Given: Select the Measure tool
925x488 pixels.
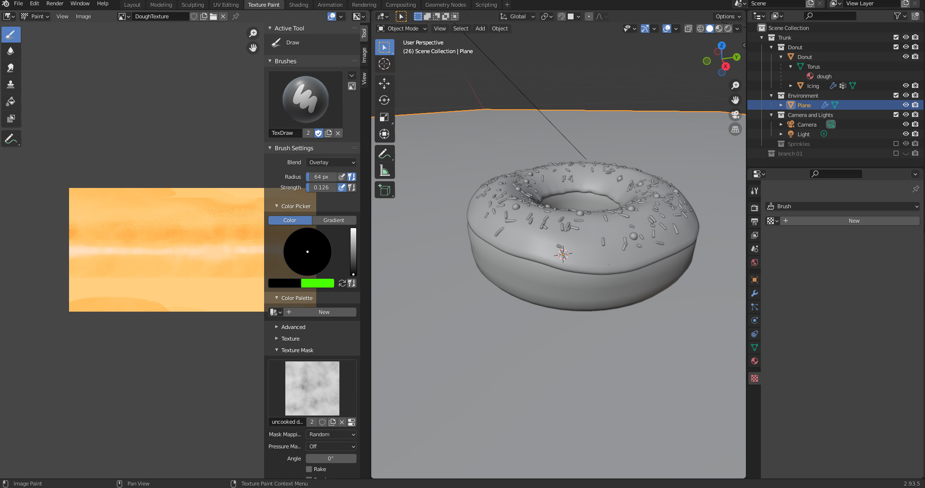Looking at the screenshot, I should pos(384,170).
